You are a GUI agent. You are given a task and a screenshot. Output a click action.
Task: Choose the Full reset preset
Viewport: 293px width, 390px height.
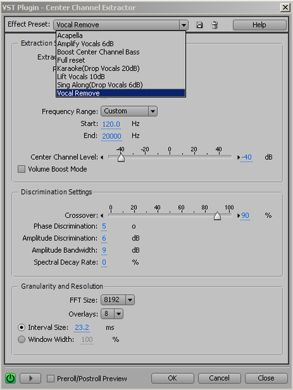click(x=121, y=60)
